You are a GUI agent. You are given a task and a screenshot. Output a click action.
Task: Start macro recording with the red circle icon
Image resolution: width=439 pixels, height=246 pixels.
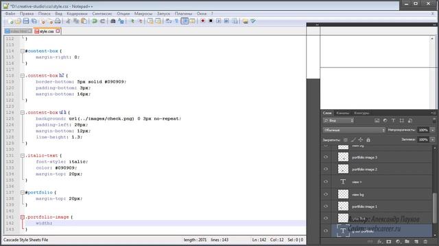203,21
